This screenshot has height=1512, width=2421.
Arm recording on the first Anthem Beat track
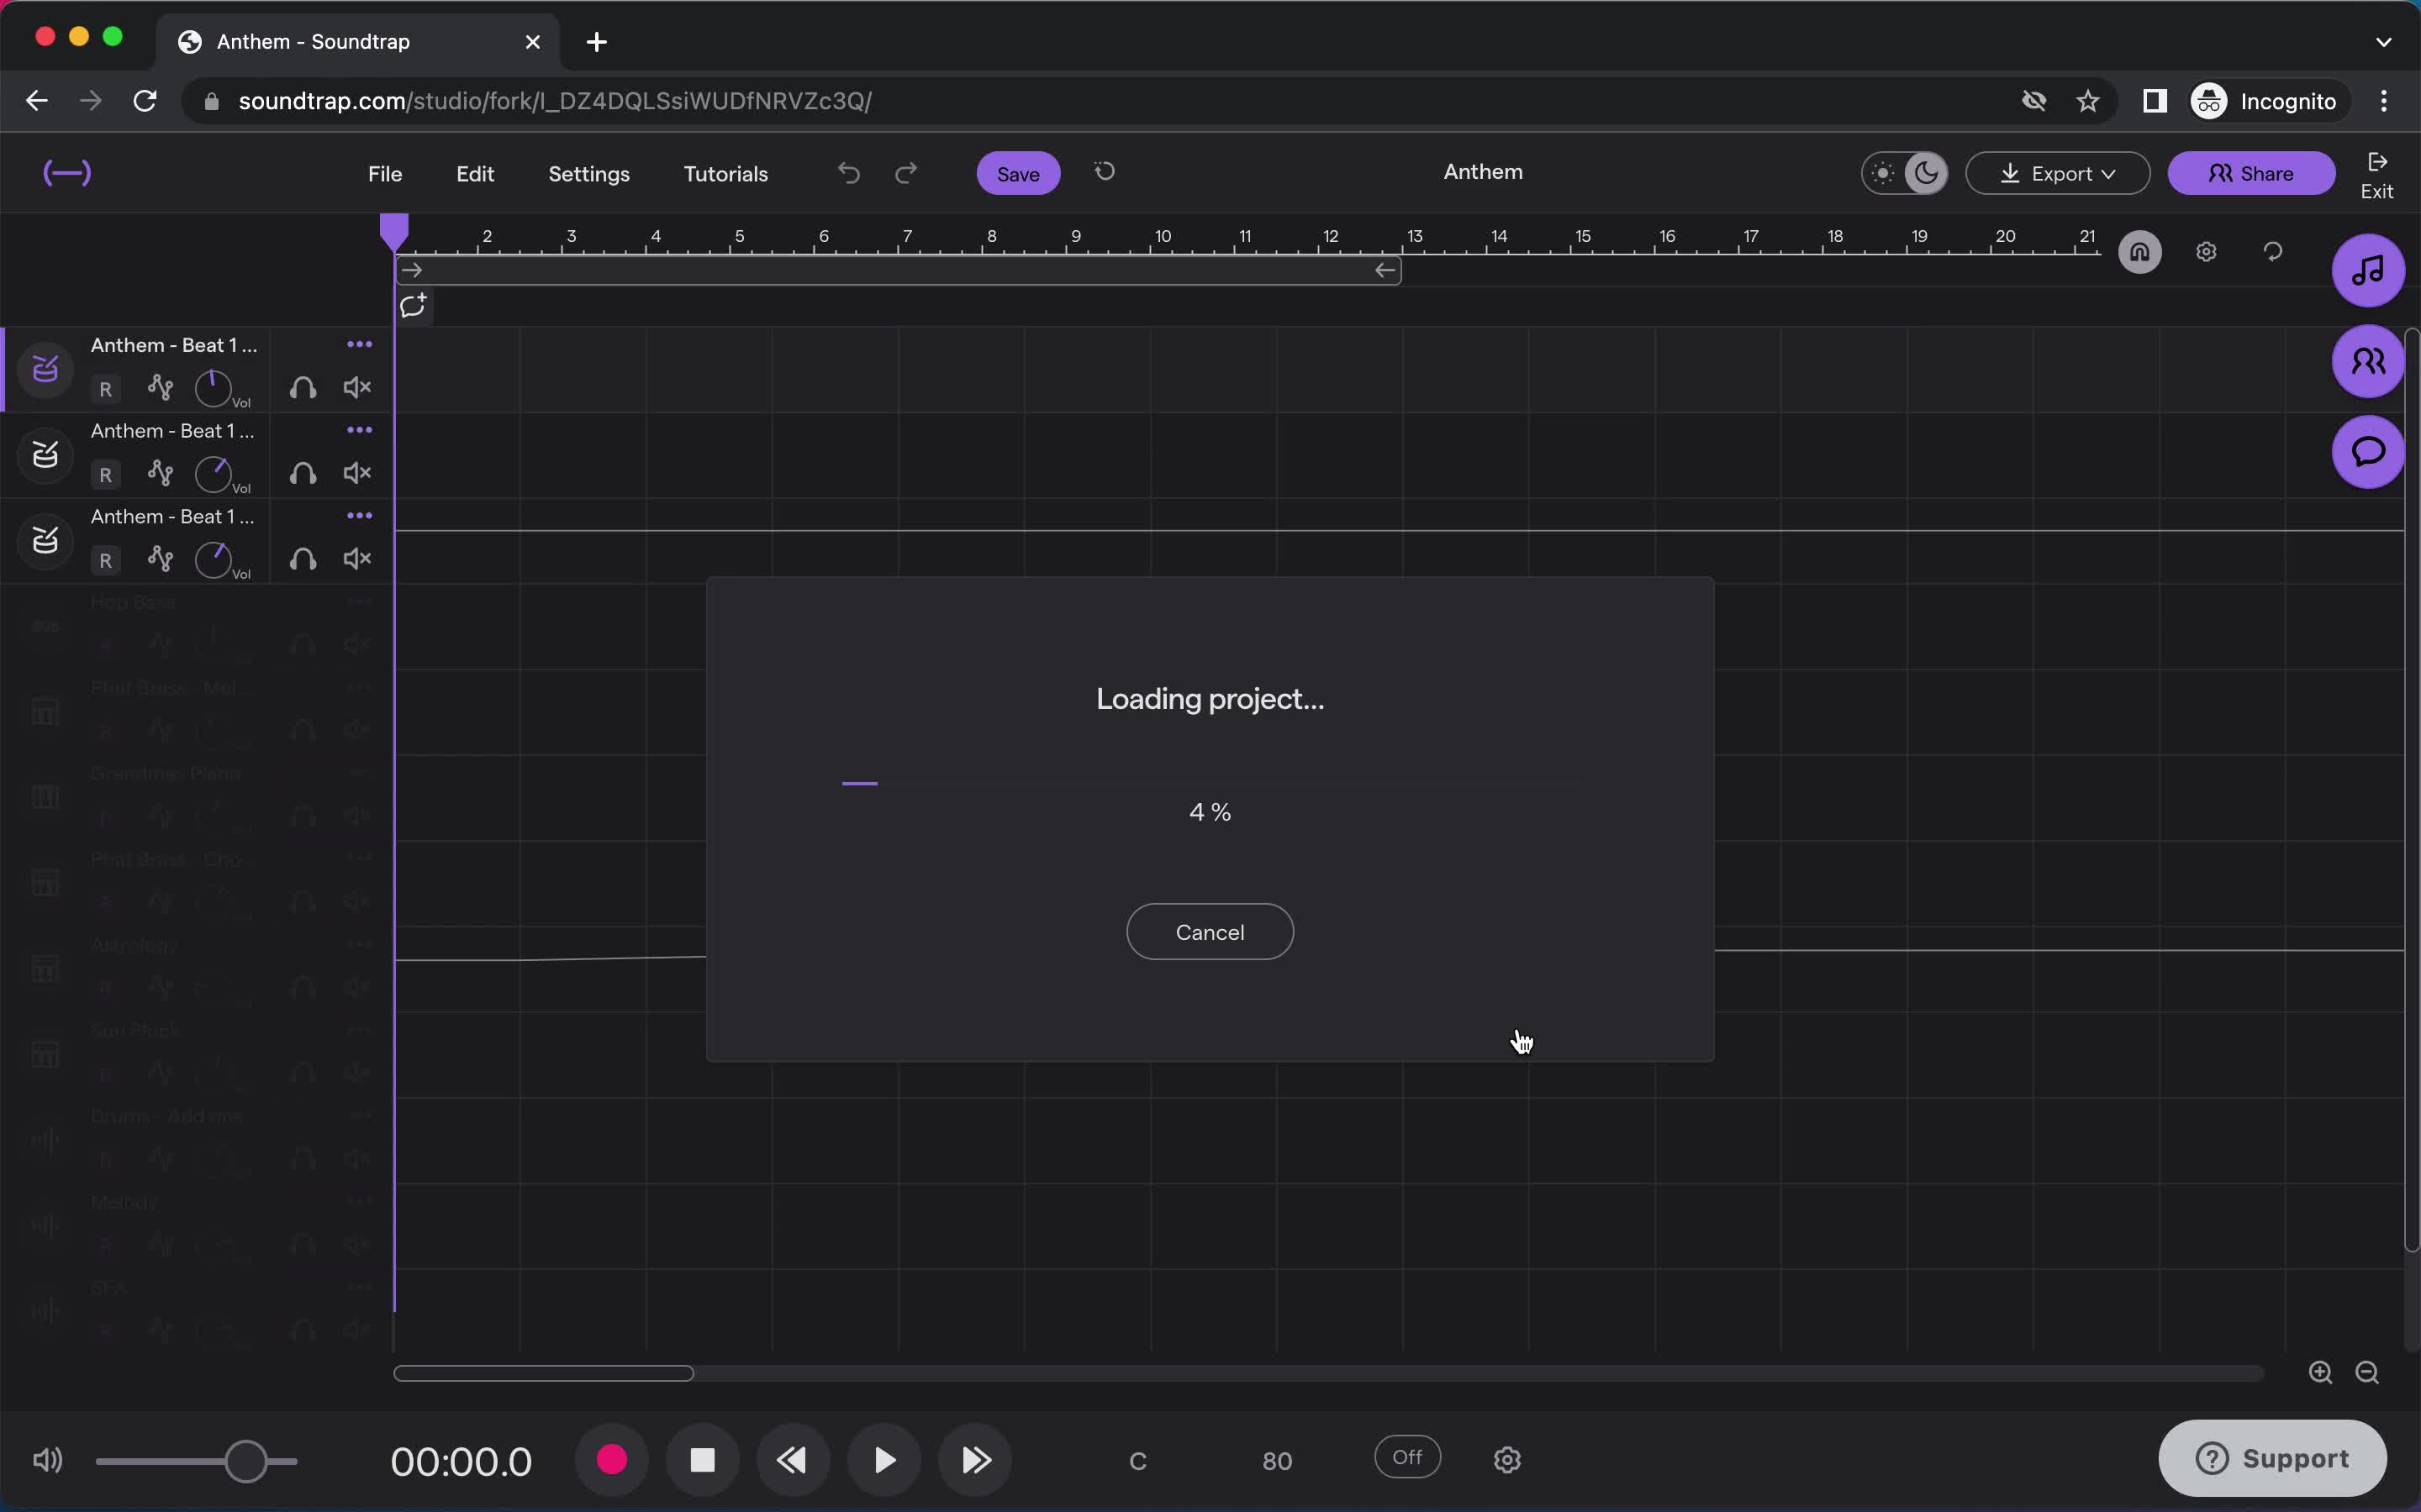click(105, 388)
